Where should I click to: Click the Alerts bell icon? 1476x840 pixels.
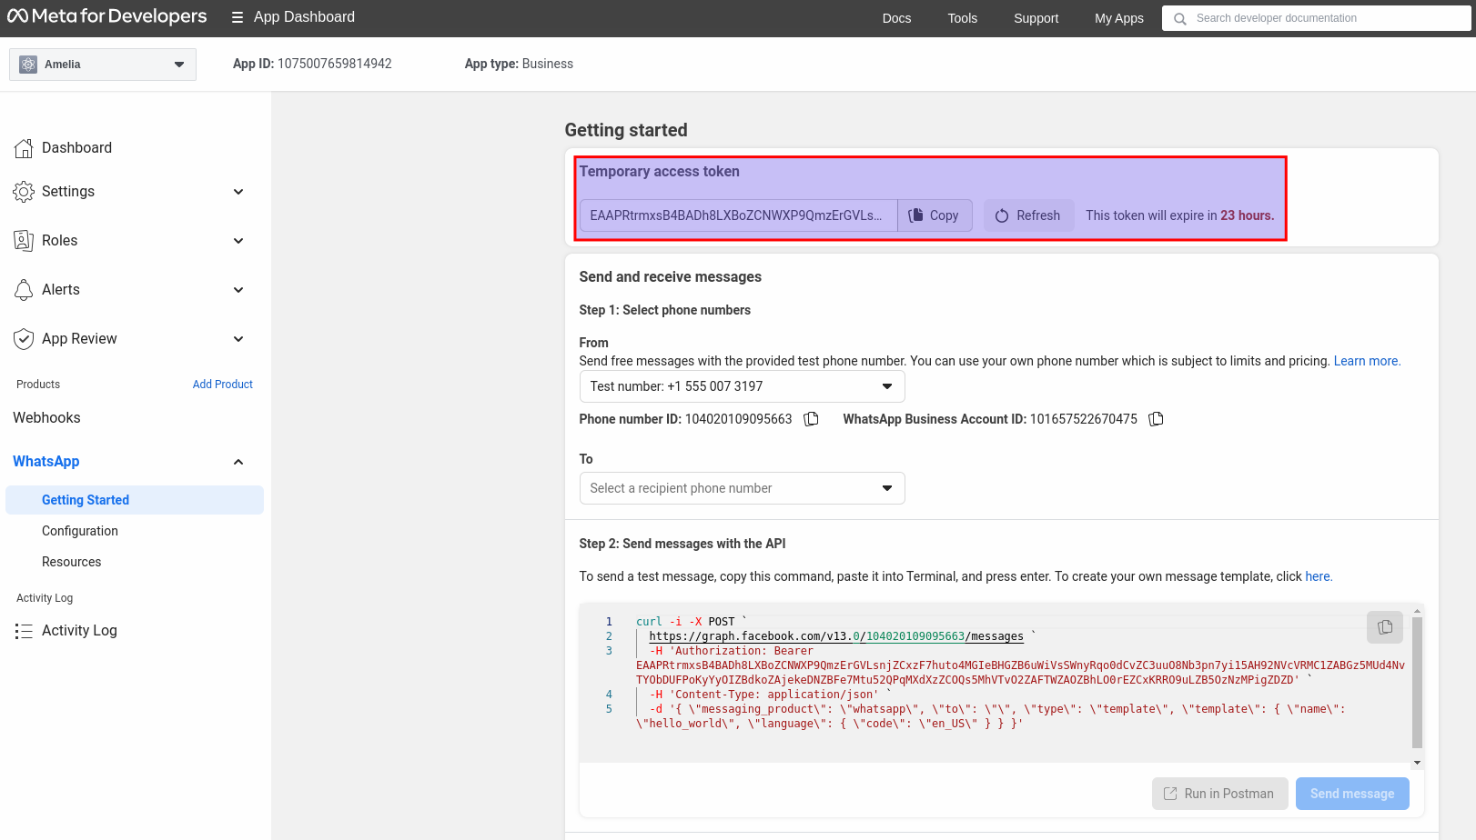(x=24, y=290)
